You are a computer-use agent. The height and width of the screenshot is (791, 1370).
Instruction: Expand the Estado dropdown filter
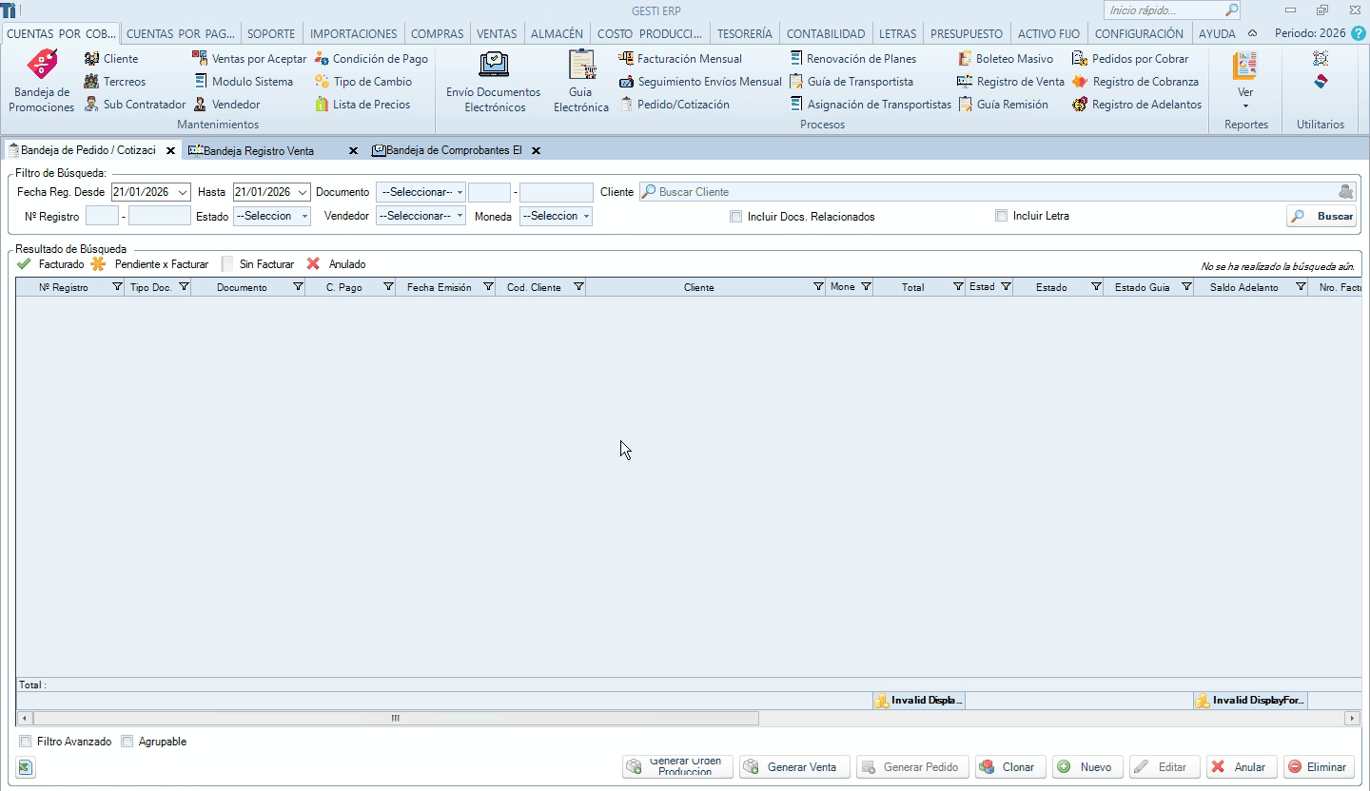(x=272, y=217)
